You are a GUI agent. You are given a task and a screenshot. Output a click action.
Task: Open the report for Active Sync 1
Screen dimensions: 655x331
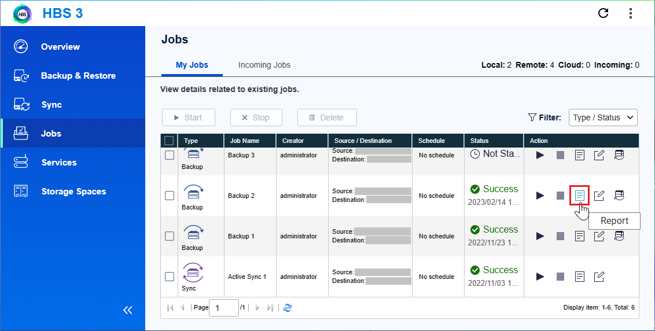pos(579,276)
